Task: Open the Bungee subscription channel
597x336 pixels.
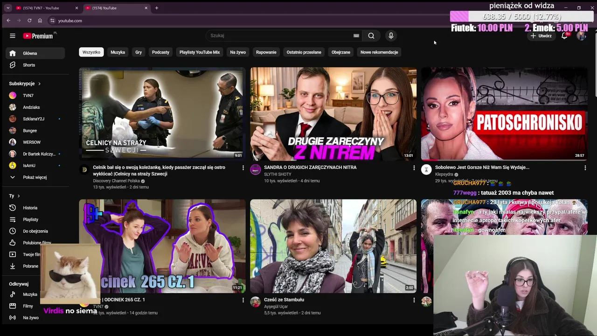Action: [x=35, y=131]
